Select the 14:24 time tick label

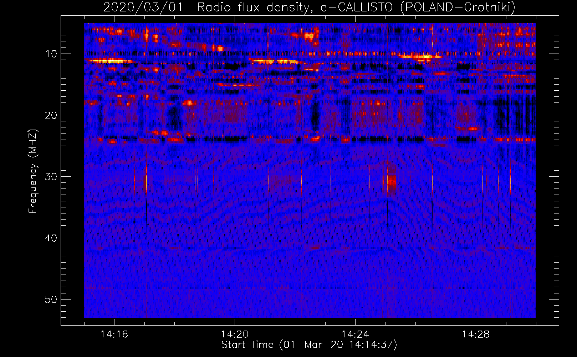(x=355, y=334)
